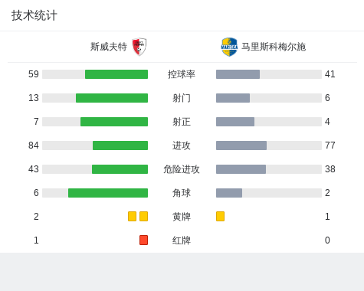The width and height of the screenshot is (364, 291).
Task: Click the 59 possession value
Action: click(x=34, y=74)
